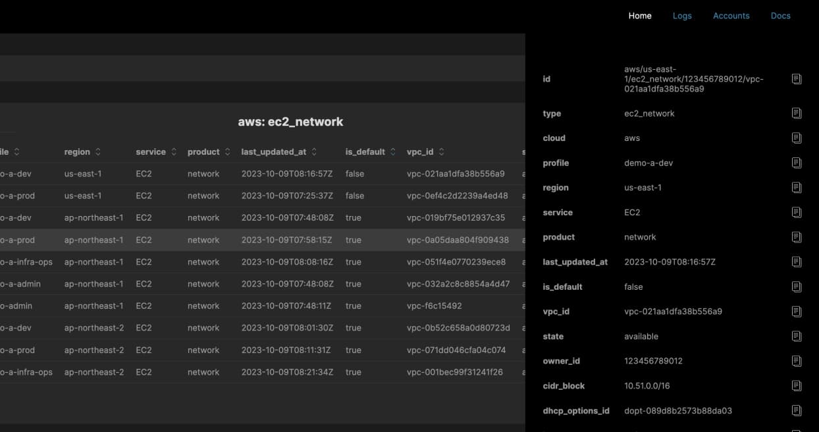Viewport: 819px width, 432px height.
Task: Sort table by vpc_id column
Action: tap(441, 151)
